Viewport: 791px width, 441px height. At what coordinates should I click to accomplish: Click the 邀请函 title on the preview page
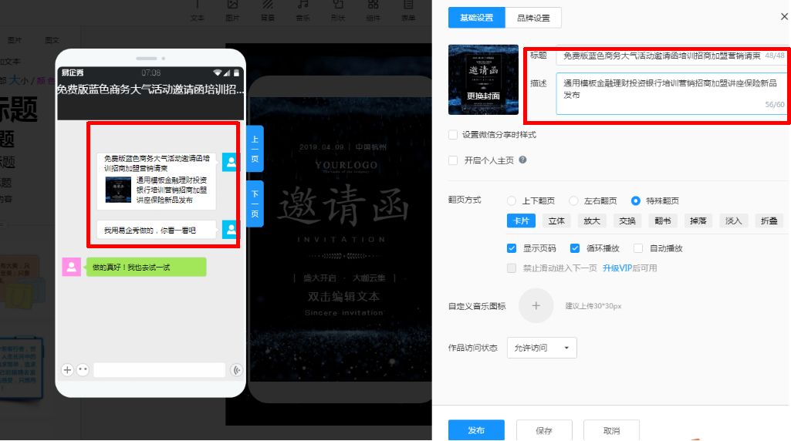pyautogui.click(x=343, y=205)
